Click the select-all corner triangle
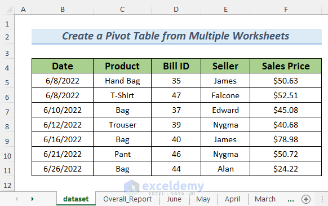 (x=9, y=9)
